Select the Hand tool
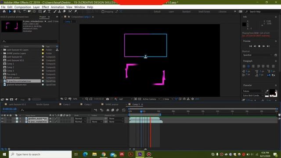The height and width of the screenshot is (158, 281). (14, 11)
